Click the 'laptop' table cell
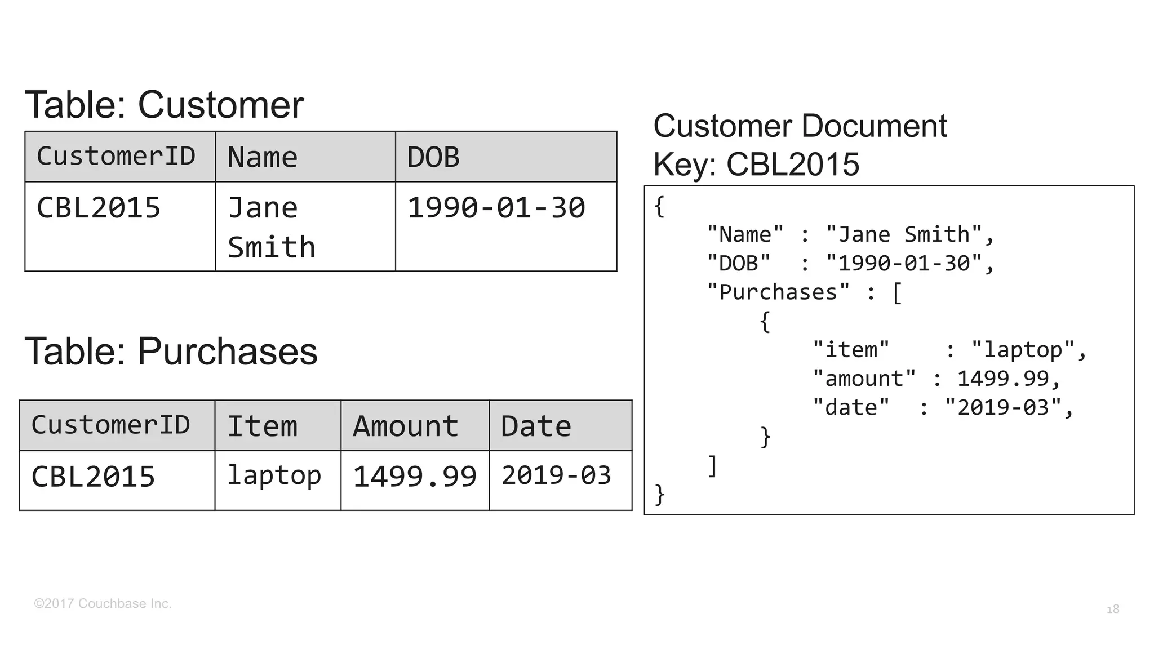The image size is (1154, 649). click(278, 481)
